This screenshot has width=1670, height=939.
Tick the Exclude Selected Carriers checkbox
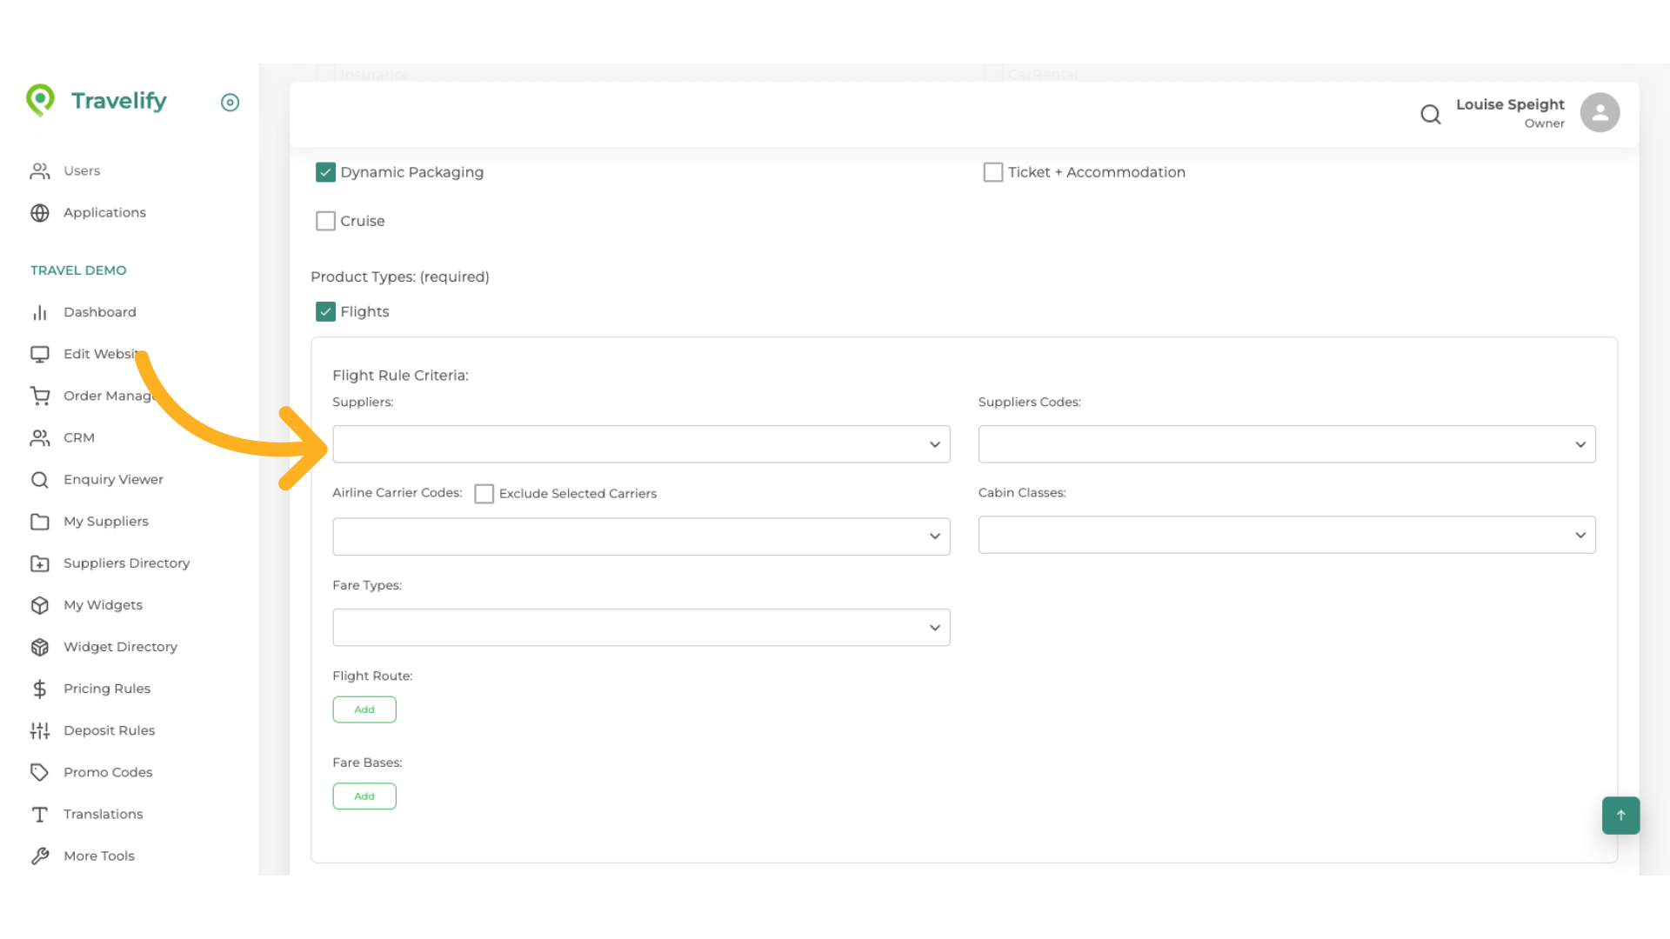point(484,494)
